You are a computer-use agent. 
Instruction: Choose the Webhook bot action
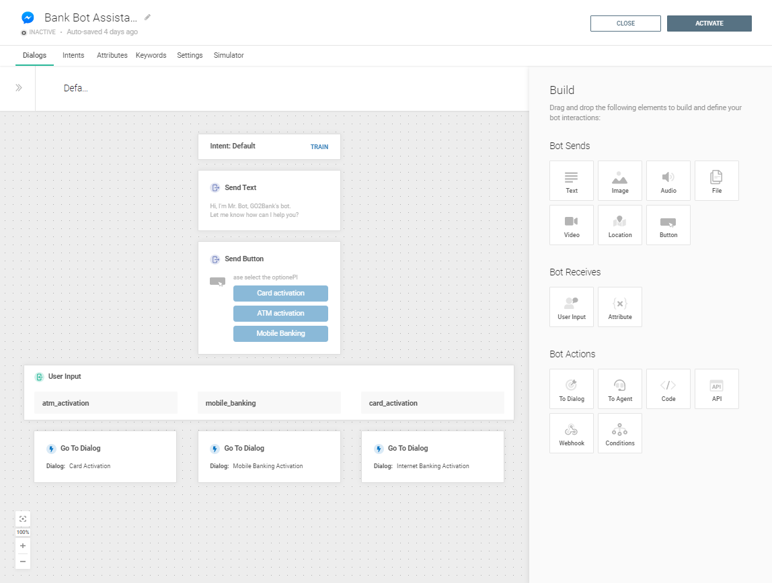(572, 433)
